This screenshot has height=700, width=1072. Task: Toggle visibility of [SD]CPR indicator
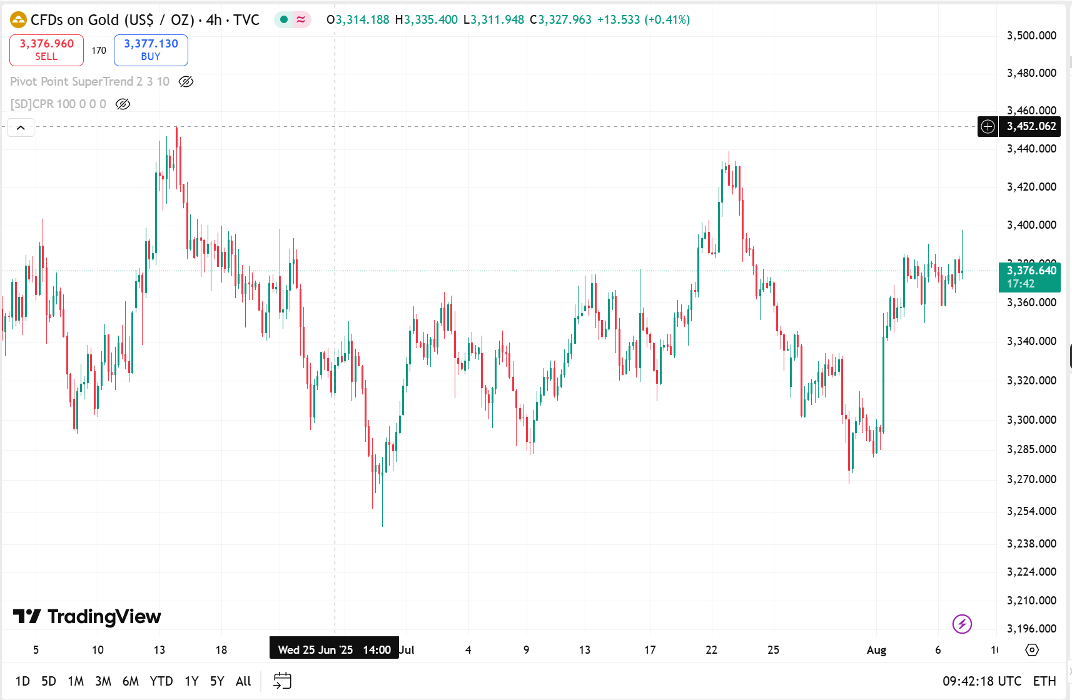[123, 104]
